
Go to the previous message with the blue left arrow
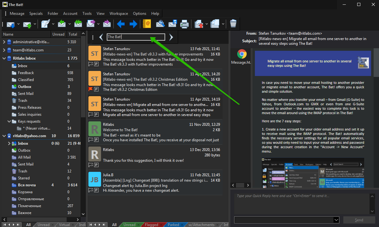[x=121, y=24]
